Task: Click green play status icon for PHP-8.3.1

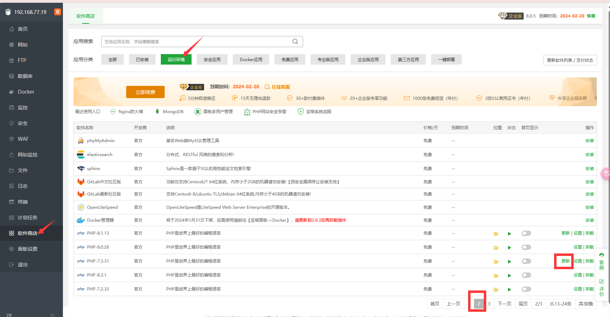Action: point(509,275)
